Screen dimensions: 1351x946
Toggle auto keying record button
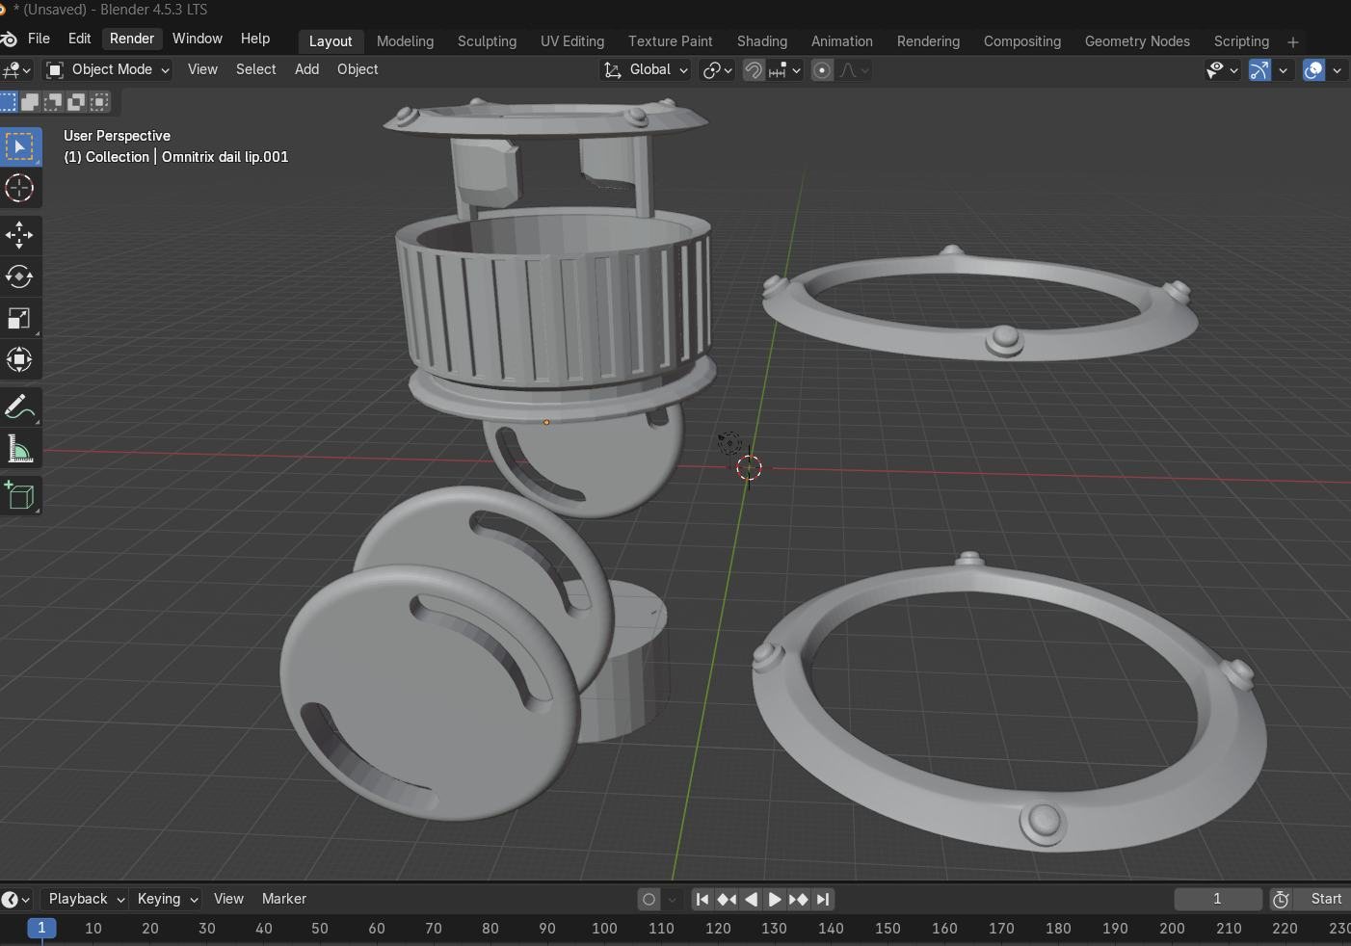pyautogui.click(x=649, y=899)
